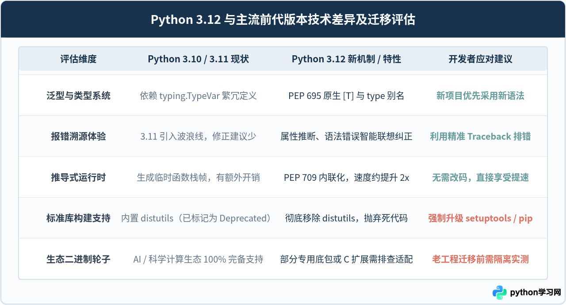
Task: Click '属性推断、语法错误智能联想纠正' cell
Action: pyautogui.click(x=346, y=137)
